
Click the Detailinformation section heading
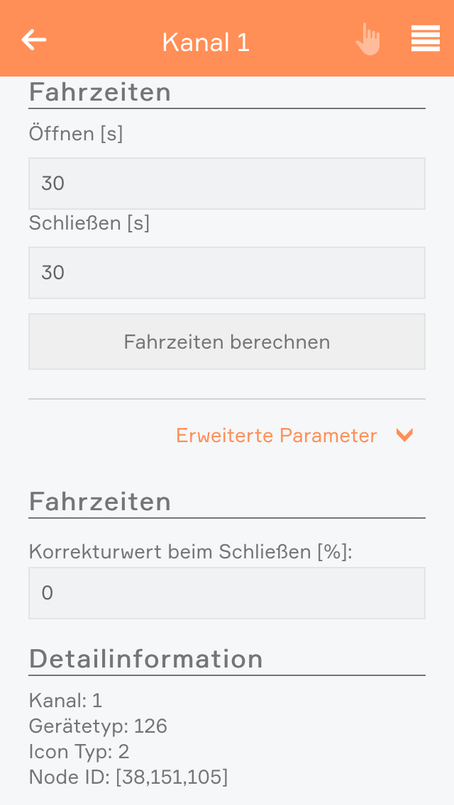tap(146, 660)
